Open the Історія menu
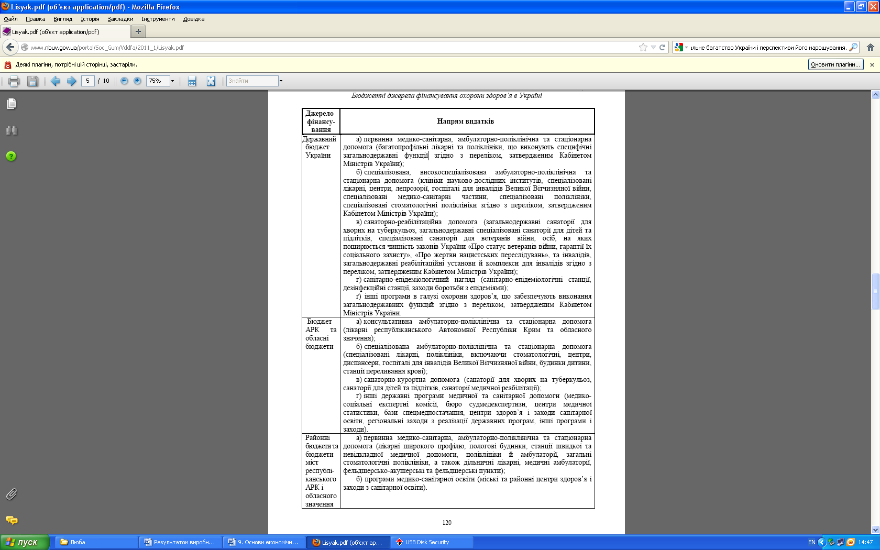The image size is (880, 550). click(x=90, y=19)
